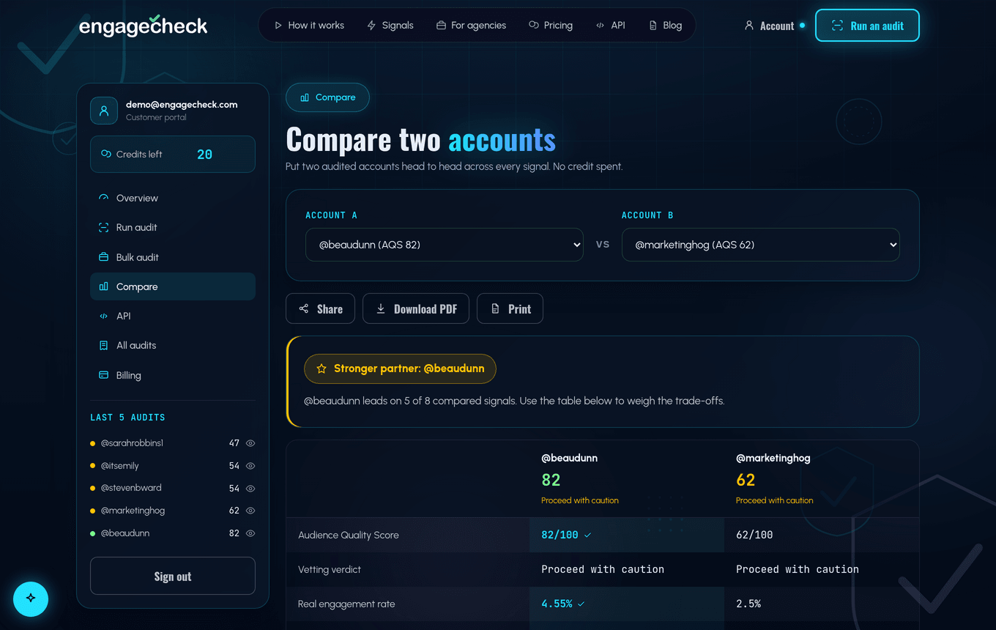
Task: Click Audience Quality Score row label
Action: point(349,535)
